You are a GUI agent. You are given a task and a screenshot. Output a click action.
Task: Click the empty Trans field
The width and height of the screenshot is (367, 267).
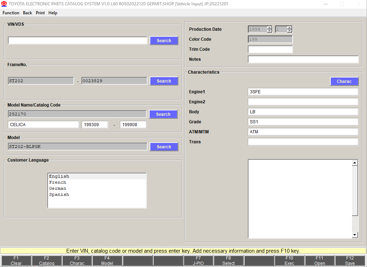click(303, 142)
